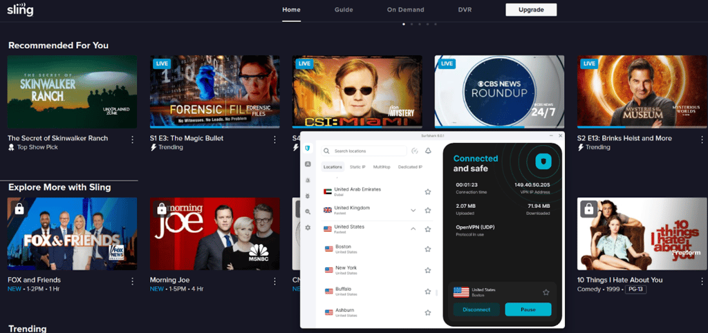
Task: Click the Upgrade button
Action: tap(531, 10)
